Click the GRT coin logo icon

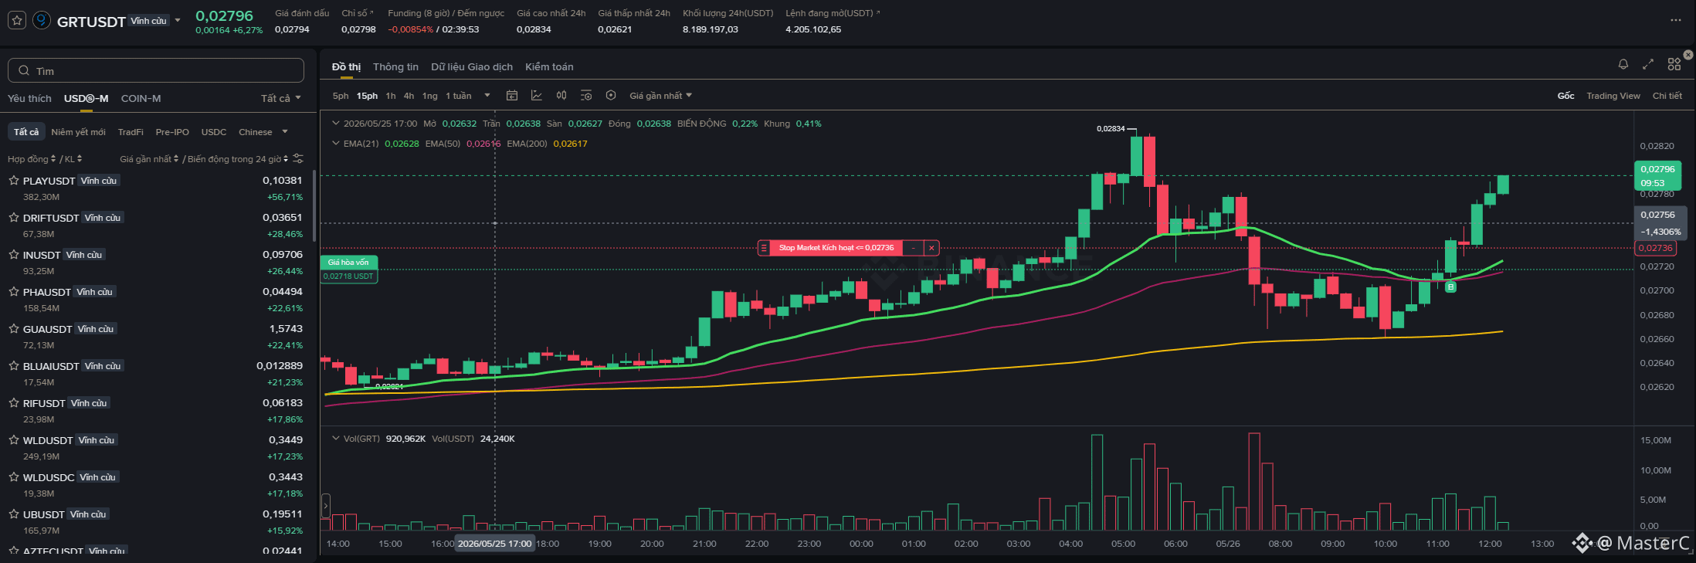pos(42,21)
